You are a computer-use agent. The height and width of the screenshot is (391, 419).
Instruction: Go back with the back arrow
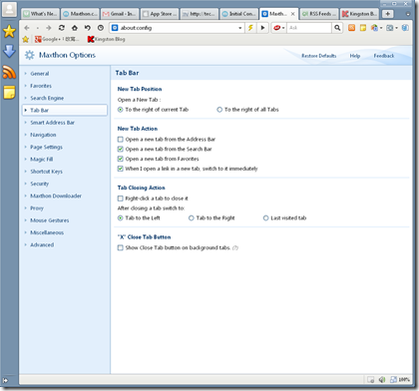click(x=27, y=28)
